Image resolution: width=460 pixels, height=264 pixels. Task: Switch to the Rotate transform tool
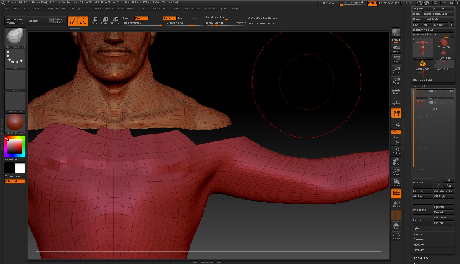coord(115,21)
